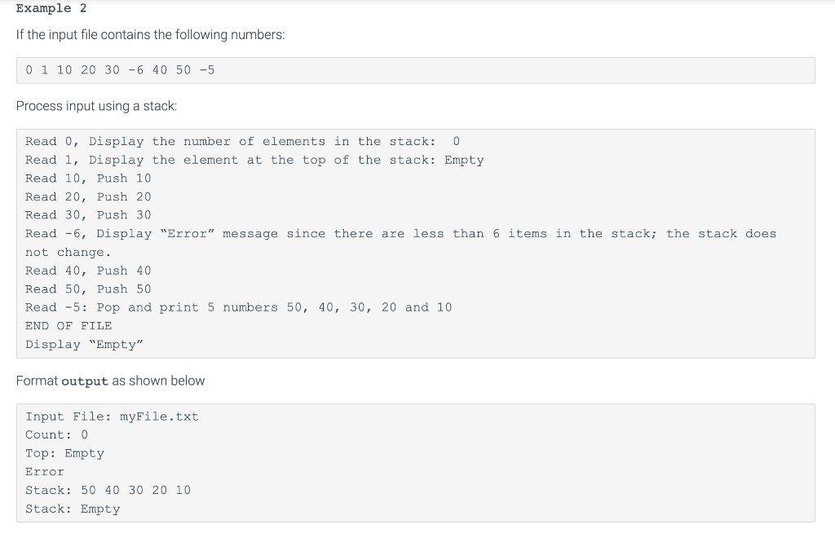Click "Input File: myFile.txt" output line
Image resolution: width=835 pixels, height=538 pixels.
112,417
